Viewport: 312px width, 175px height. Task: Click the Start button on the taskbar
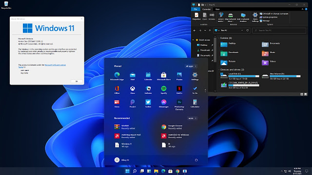click(x=127, y=171)
